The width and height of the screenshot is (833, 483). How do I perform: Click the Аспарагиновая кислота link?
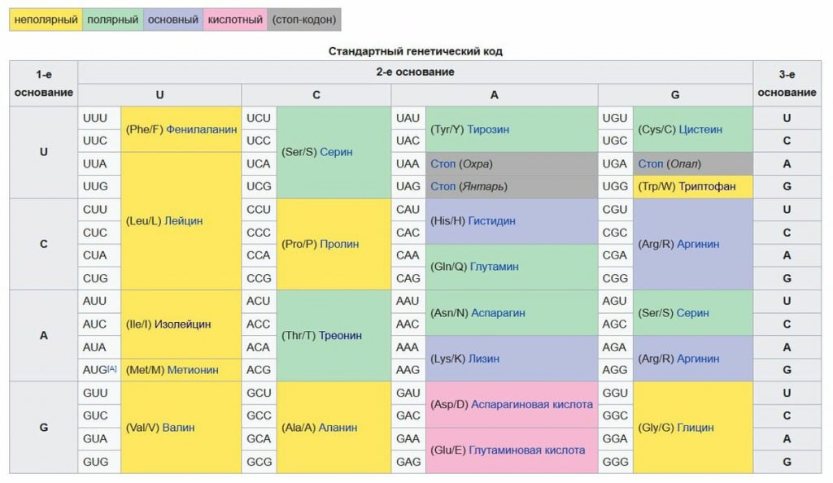(531, 404)
